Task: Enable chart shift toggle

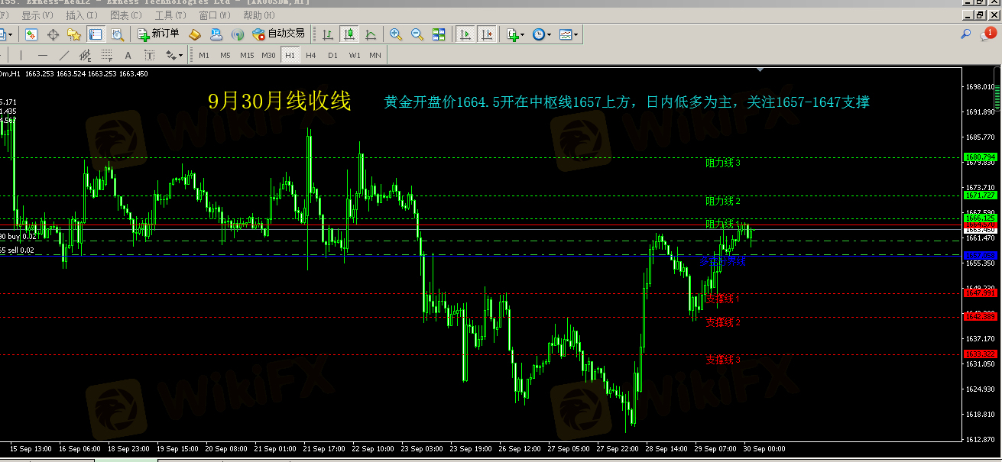Action: [x=486, y=34]
